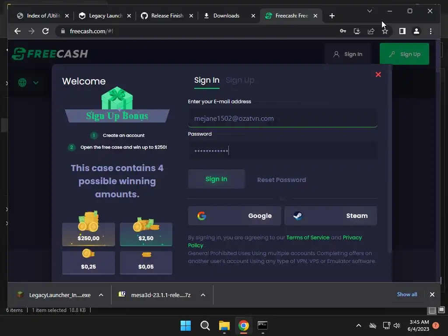Switch to the Sign In tab
448x336 pixels.
tap(206, 80)
